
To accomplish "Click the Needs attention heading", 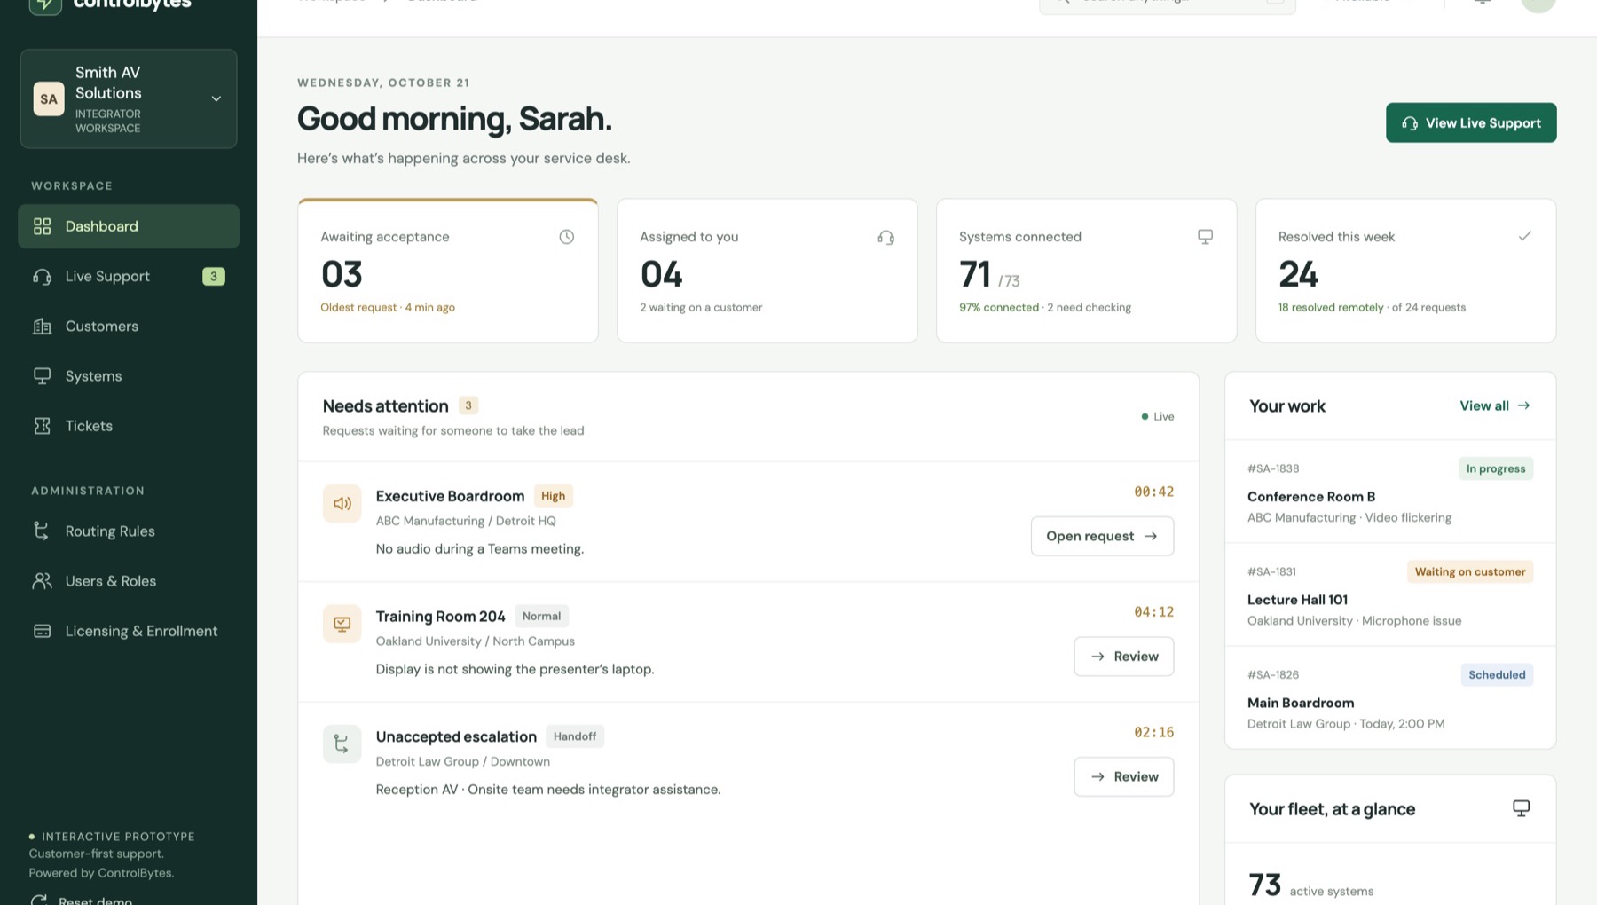I will [385, 405].
